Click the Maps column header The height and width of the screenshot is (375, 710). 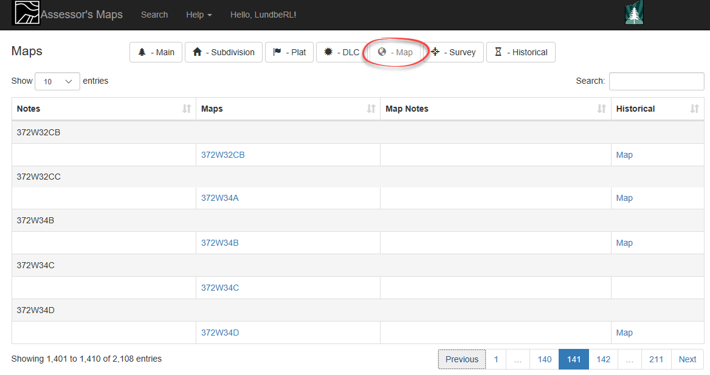tap(288, 109)
